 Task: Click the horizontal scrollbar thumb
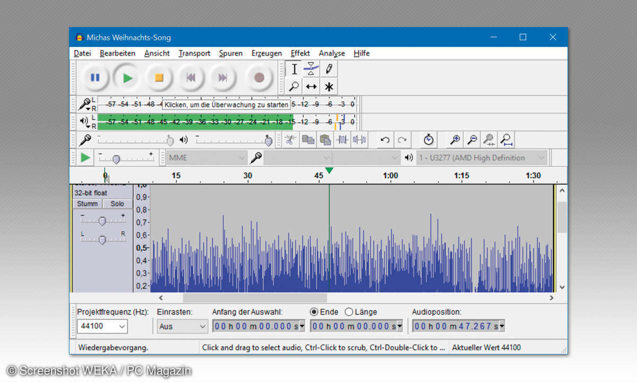pyautogui.click(x=255, y=298)
